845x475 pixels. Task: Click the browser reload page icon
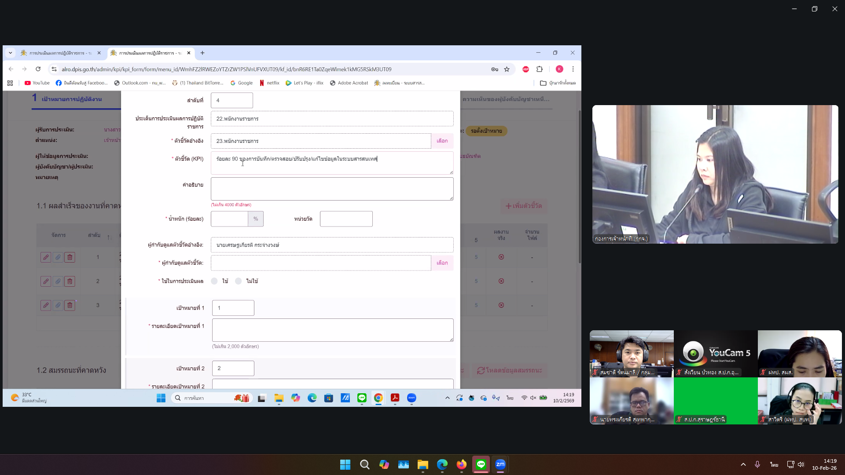pos(38,69)
